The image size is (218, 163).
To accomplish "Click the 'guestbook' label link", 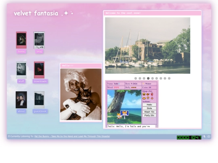I will pos(40,111).
